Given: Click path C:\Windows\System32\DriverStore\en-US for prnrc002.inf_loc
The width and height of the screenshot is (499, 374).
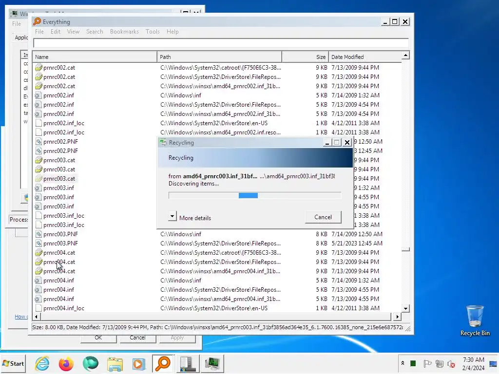Looking at the screenshot, I should click(x=214, y=123).
